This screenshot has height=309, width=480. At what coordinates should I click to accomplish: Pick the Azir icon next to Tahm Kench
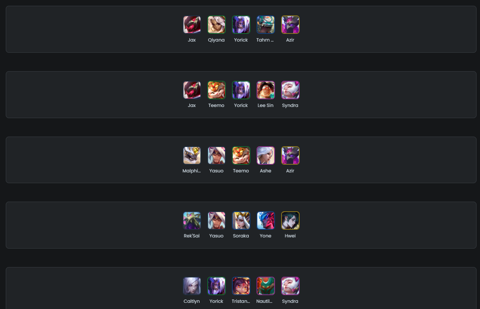(290, 25)
